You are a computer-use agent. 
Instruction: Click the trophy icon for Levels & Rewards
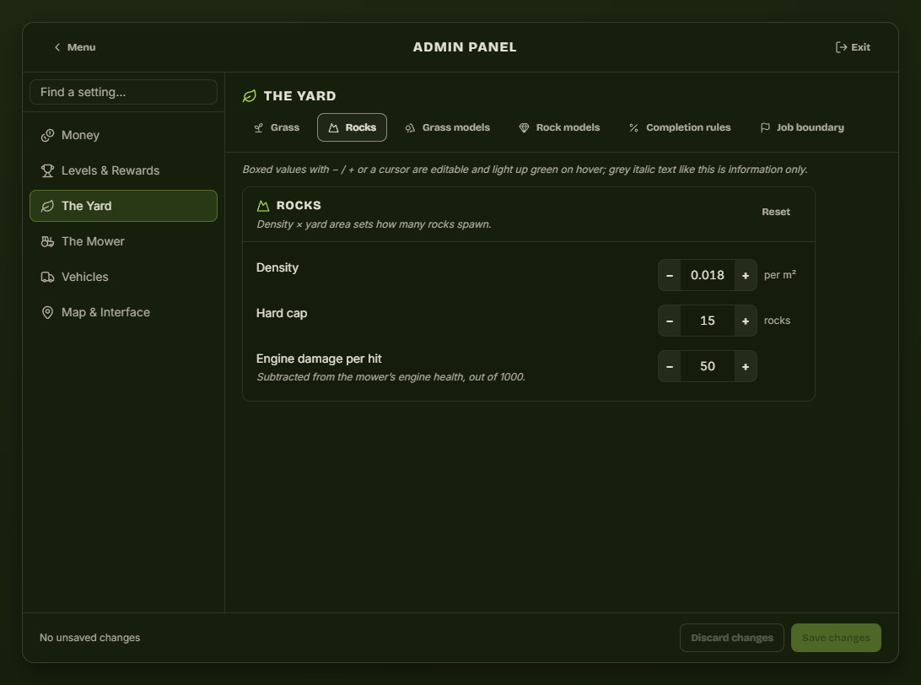(x=47, y=170)
